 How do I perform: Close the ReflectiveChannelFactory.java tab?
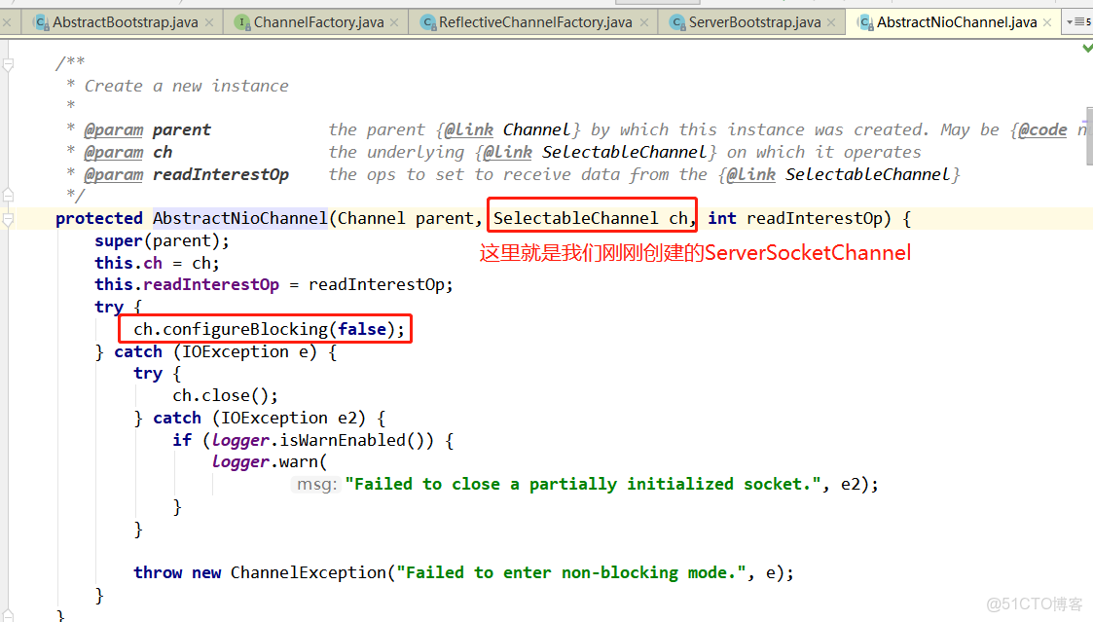pos(644,23)
